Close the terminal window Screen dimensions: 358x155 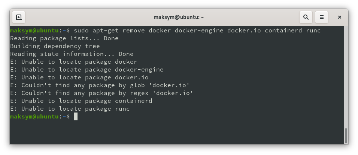point(340,17)
